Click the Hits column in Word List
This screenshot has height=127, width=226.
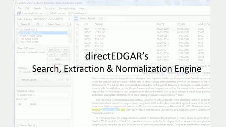(19, 104)
